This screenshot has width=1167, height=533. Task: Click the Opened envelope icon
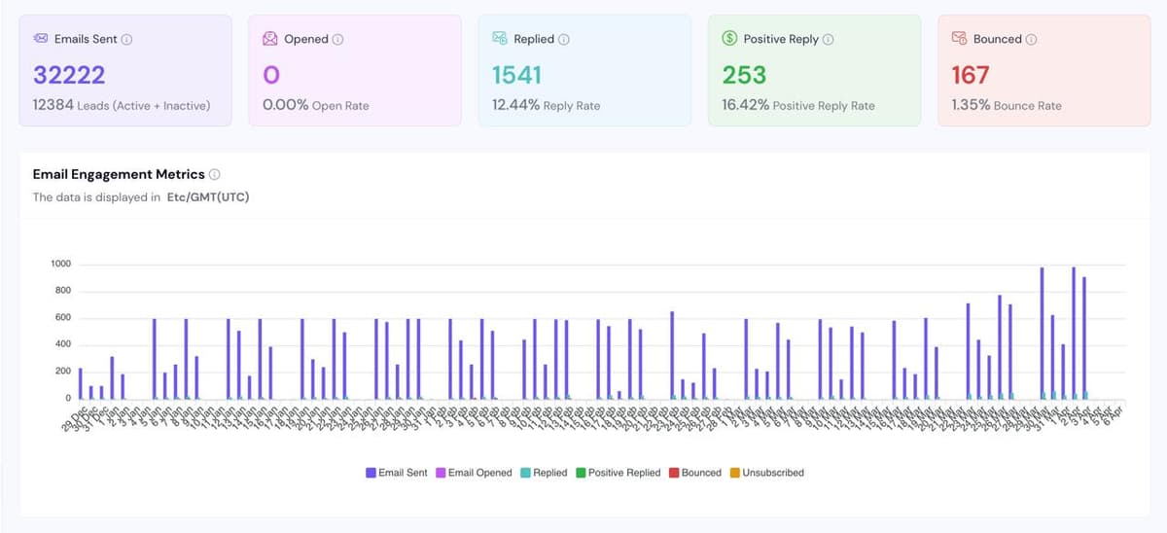[270, 39]
